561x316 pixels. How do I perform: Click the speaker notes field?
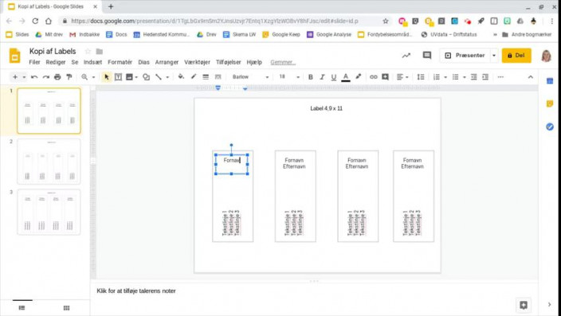[x=314, y=291]
